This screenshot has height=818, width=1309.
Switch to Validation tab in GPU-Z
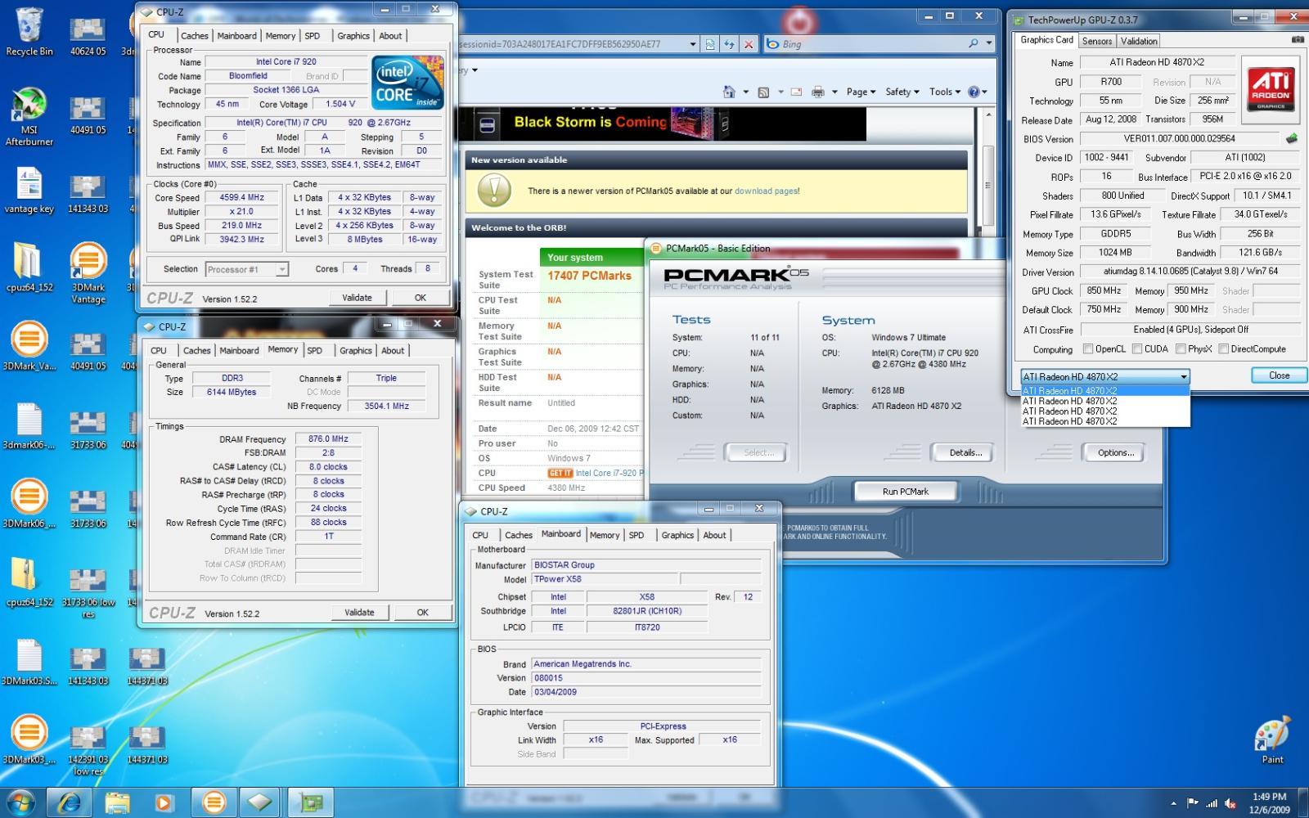click(x=1139, y=41)
